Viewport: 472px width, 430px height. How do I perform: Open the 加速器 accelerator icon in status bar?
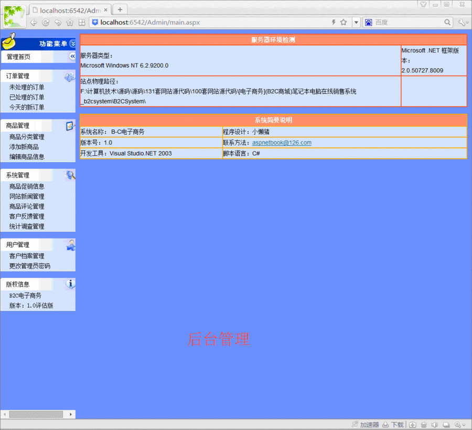coord(355,424)
